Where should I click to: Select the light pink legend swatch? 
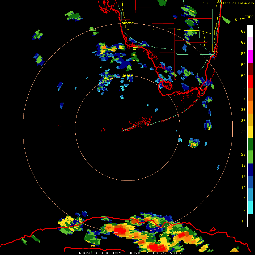coord(250,44)
